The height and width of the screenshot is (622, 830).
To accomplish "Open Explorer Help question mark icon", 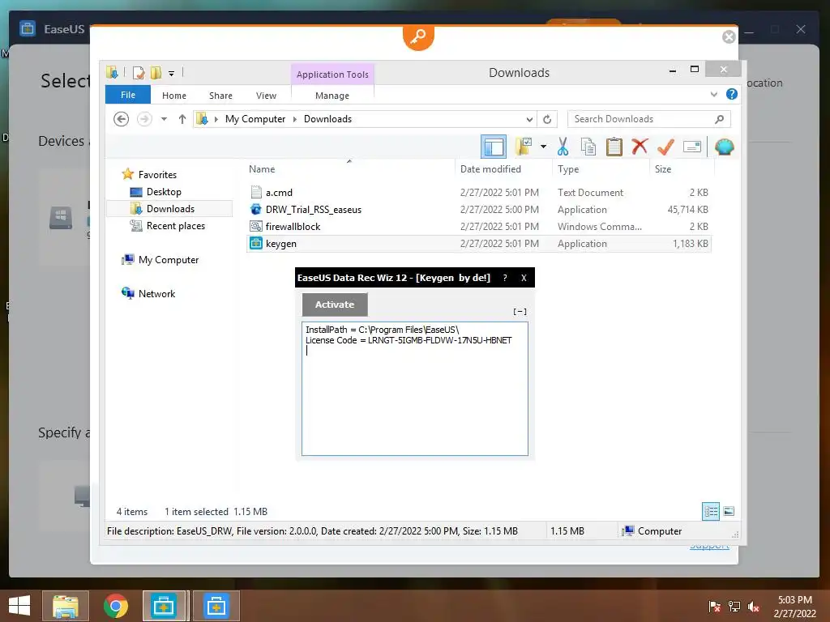I will tap(732, 94).
